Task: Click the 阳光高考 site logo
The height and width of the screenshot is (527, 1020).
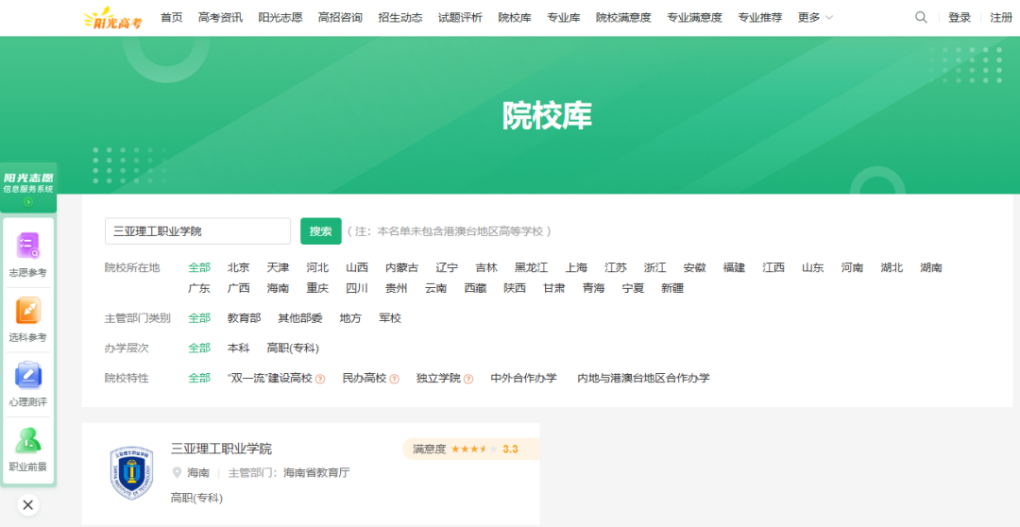Action: tap(114, 19)
